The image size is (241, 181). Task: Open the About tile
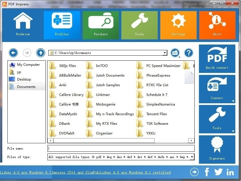coord(217,25)
